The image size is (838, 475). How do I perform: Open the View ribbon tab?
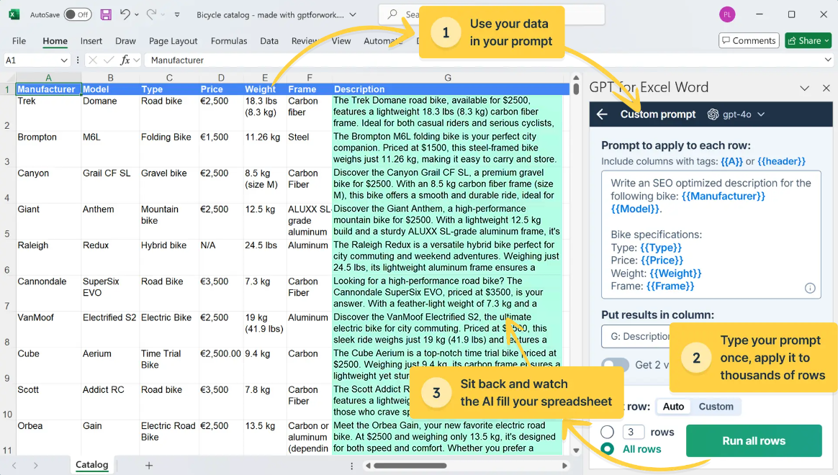341,40
